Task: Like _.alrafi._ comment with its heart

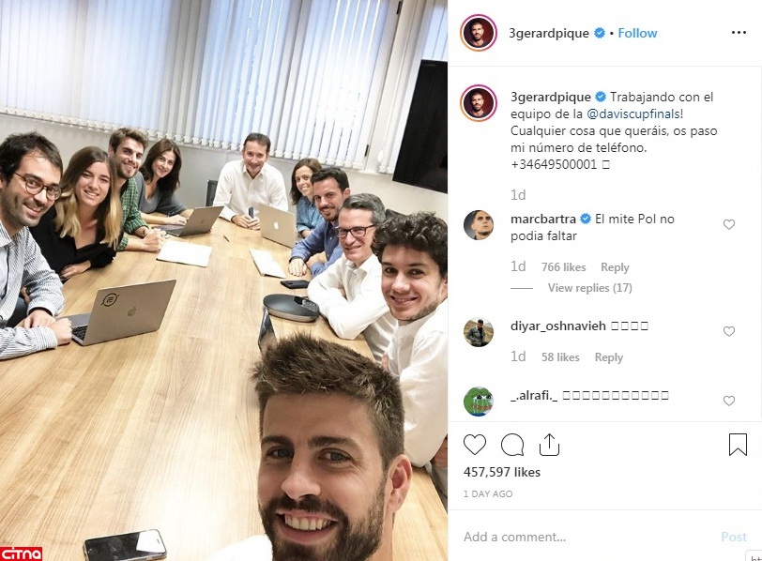Action: pos(728,401)
